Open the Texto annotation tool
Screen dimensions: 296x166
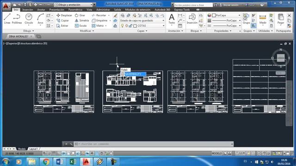click(x=172, y=19)
